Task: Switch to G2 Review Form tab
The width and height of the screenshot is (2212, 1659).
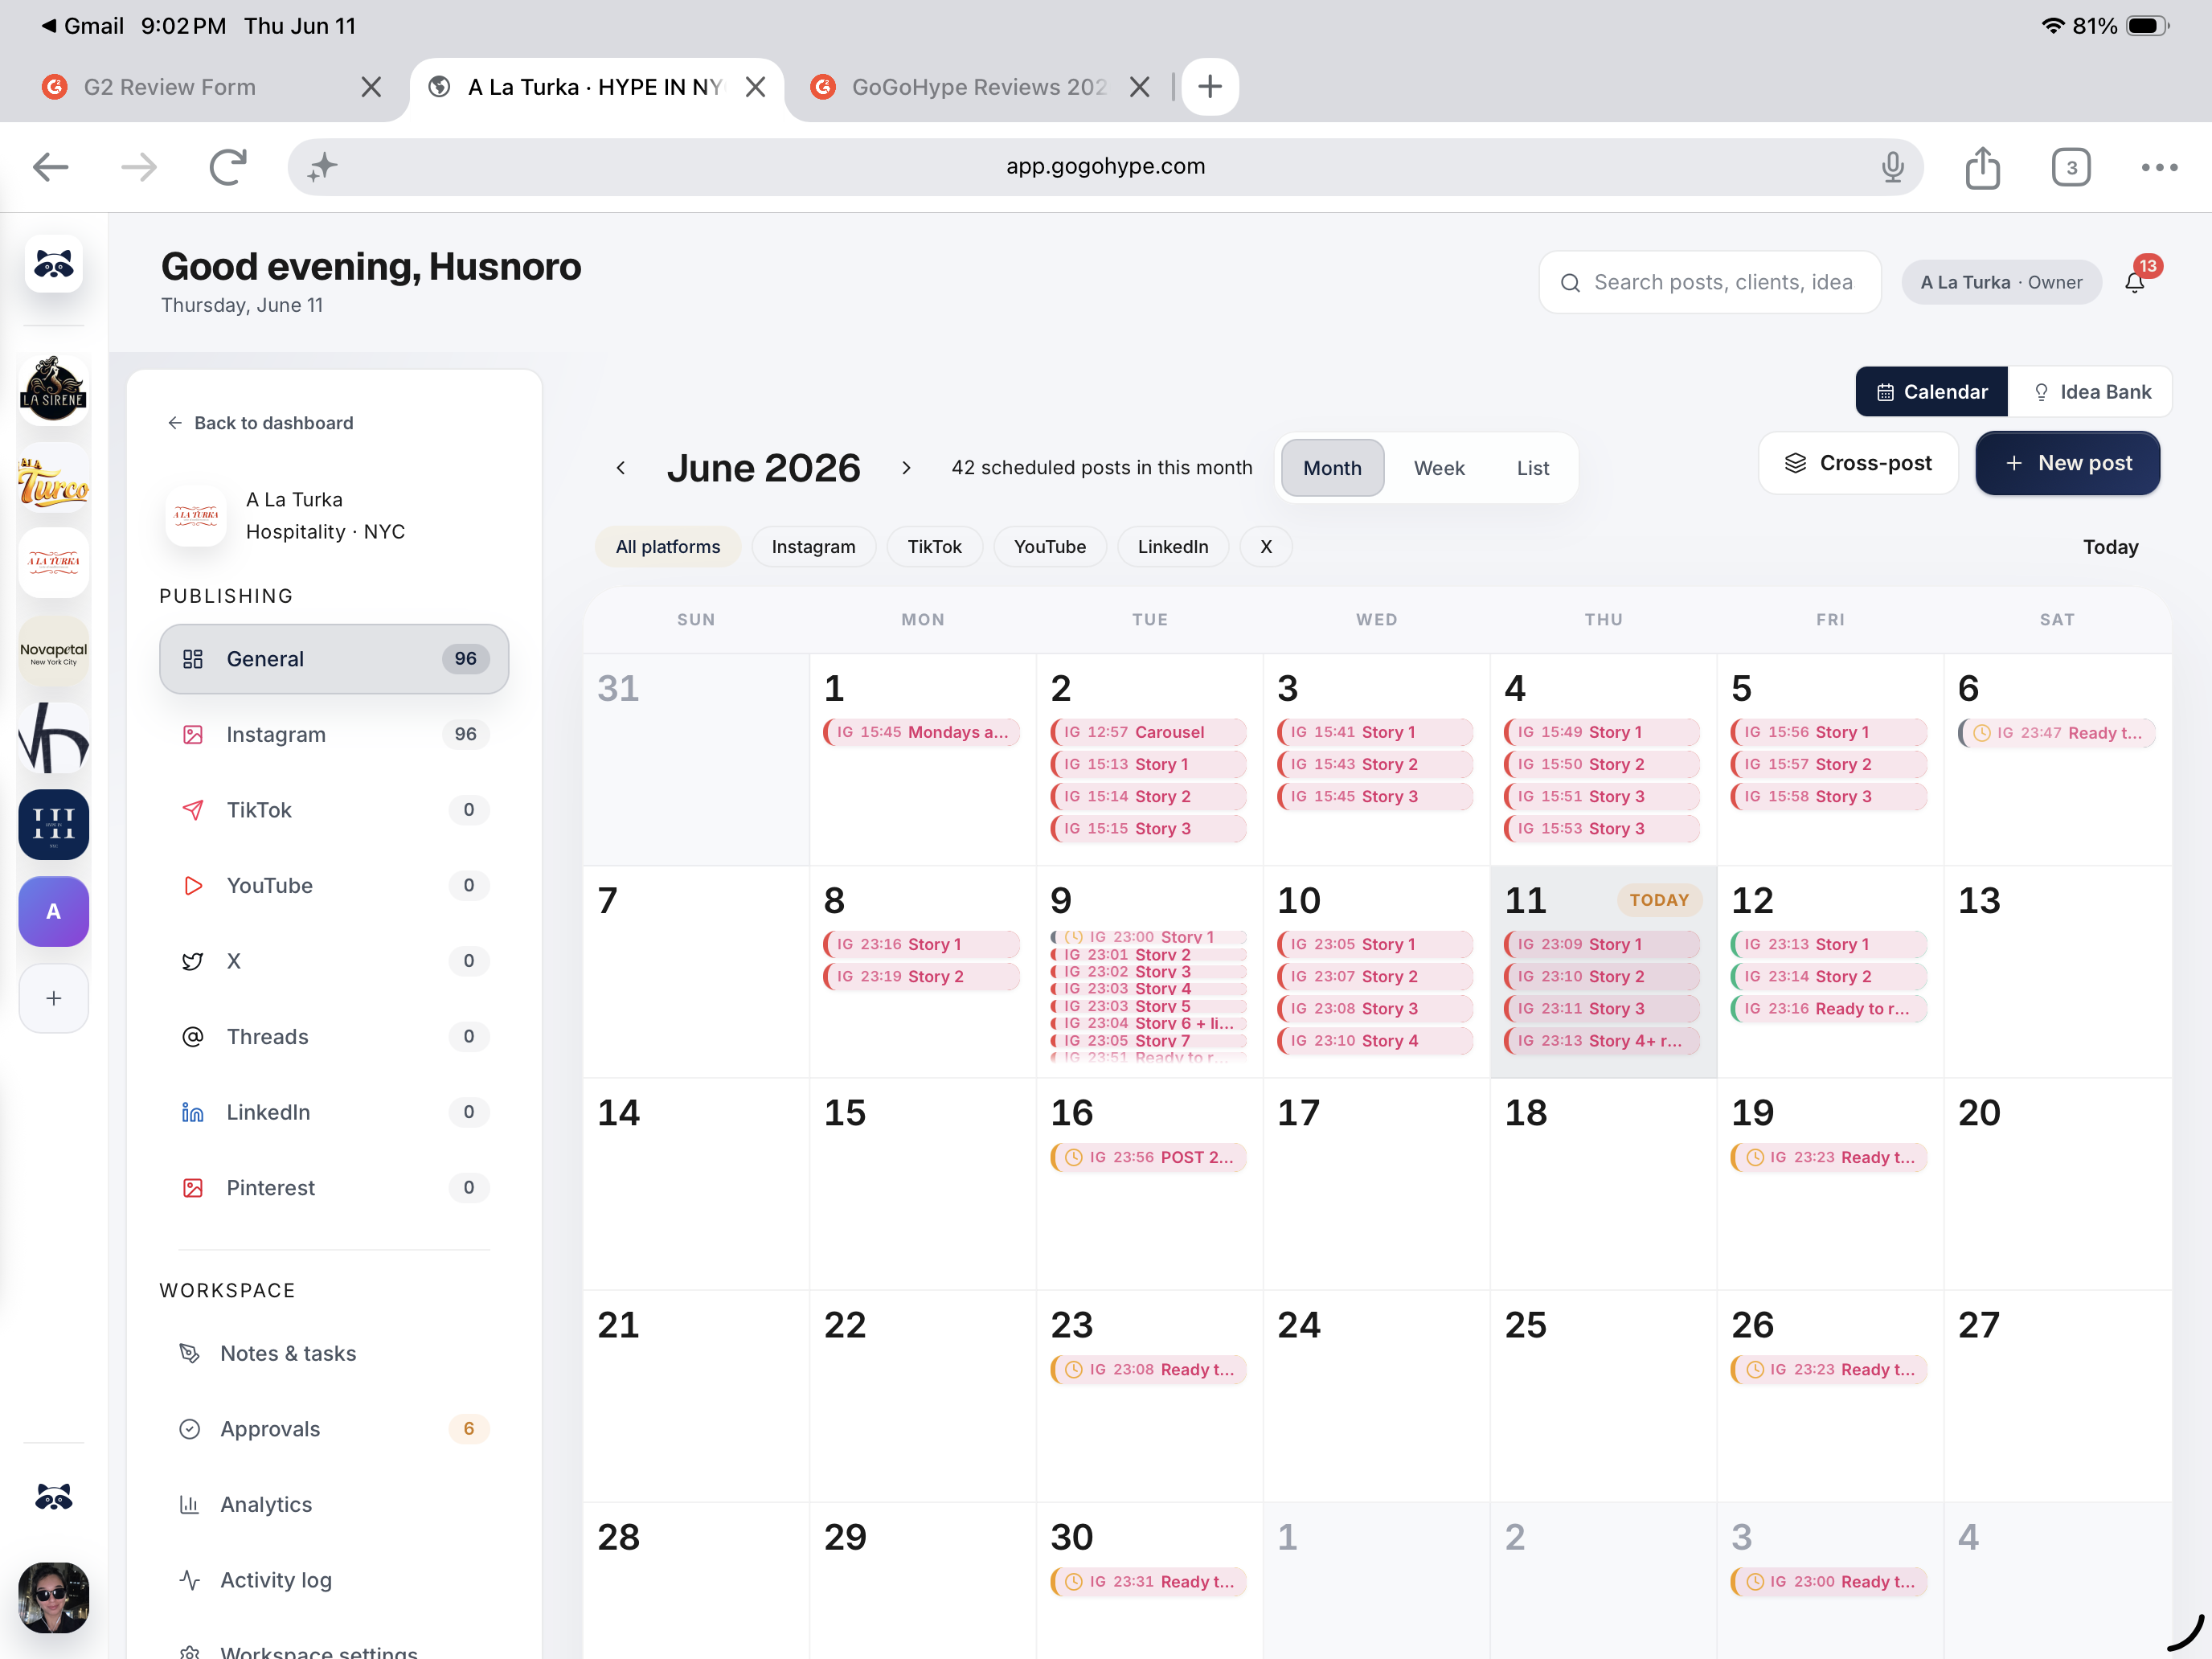Action: coord(170,87)
